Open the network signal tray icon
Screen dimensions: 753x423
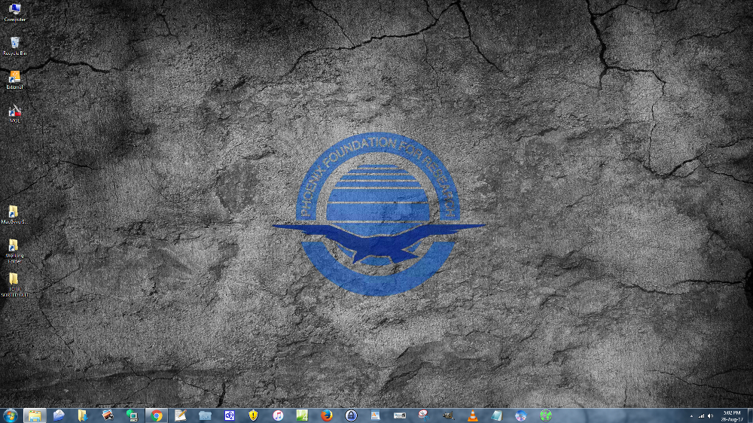tap(701, 416)
